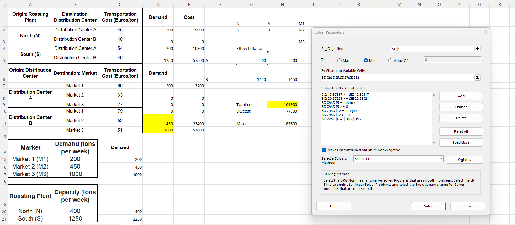Viewport: 515px width, 225px height.
Task: Collapse the Changing Variable Cells range selector
Action: tap(477, 77)
